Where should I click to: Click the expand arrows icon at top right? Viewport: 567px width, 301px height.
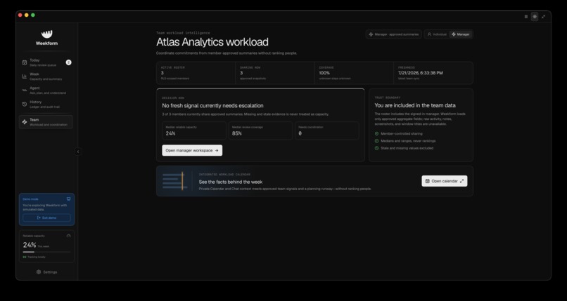pyautogui.click(x=544, y=17)
